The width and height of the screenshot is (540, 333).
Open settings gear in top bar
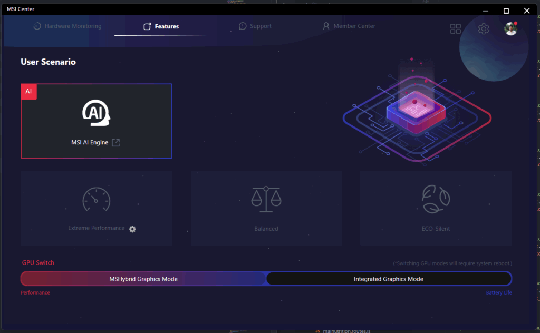(484, 28)
